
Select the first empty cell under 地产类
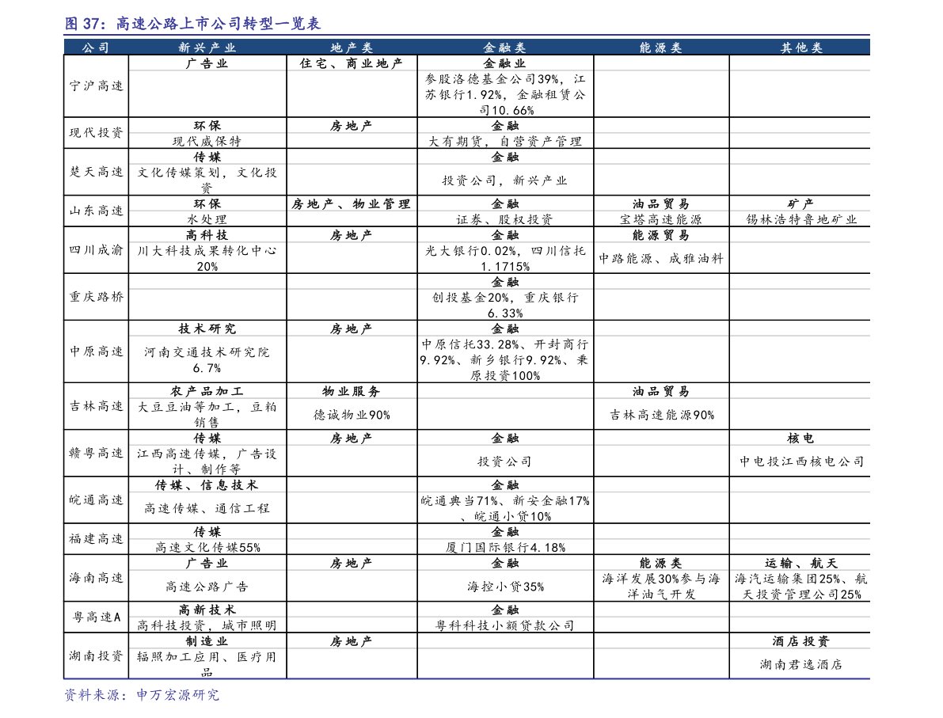[x=352, y=63]
